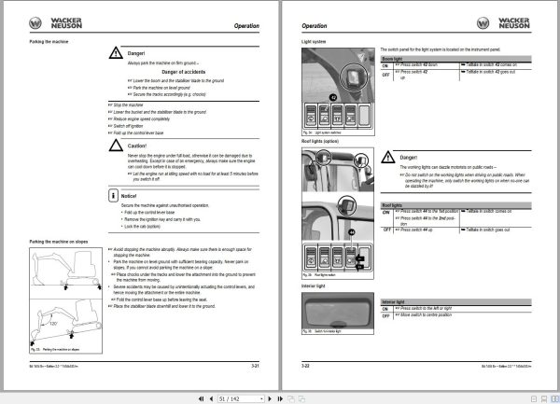The height and width of the screenshot is (404, 560).
Task: Click the 'Interior light' heading above the photo
Action: [314, 286]
